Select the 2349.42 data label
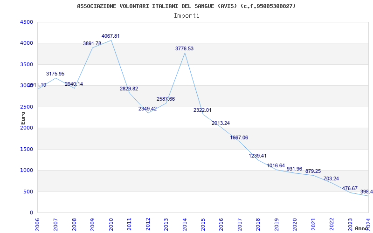The height and width of the screenshot is (233, 373). 147,109
